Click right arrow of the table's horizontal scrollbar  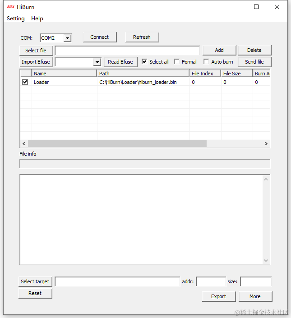coord(266,144)
